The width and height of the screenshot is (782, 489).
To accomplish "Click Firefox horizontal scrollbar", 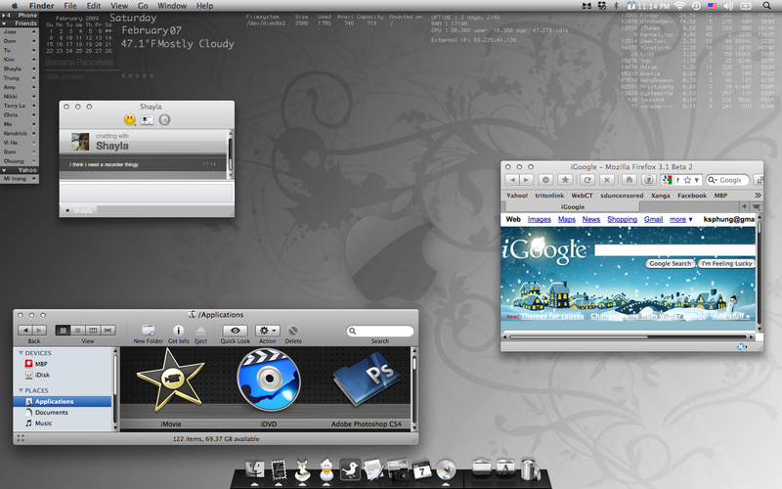I will tap(579, 337).
